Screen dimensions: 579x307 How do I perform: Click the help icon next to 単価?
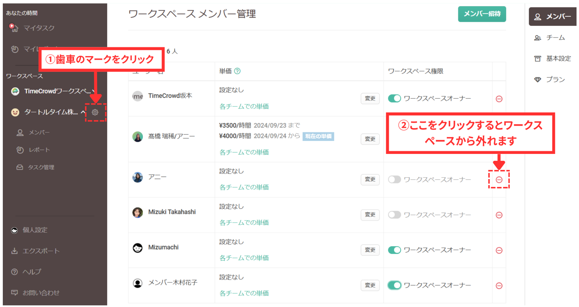(238, 71)
